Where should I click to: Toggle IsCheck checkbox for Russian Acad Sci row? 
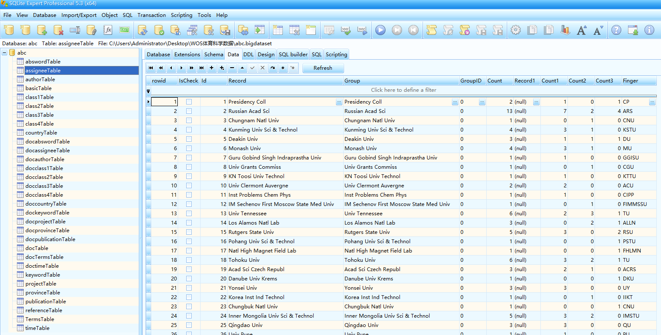[189, 111]
